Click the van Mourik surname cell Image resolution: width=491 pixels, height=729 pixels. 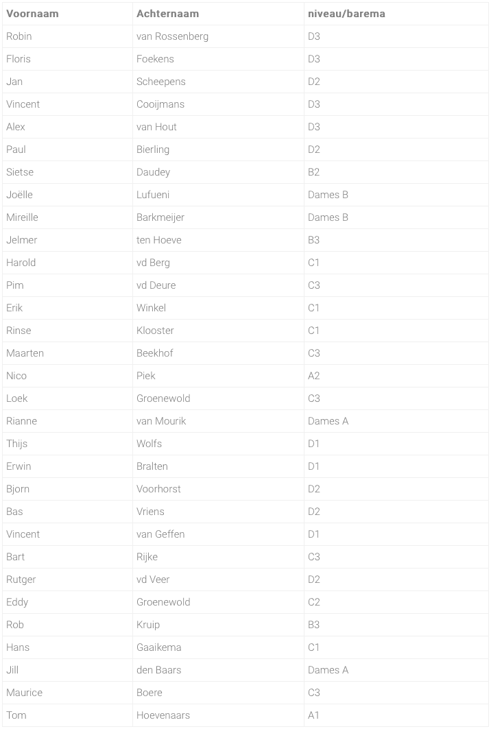218,421
